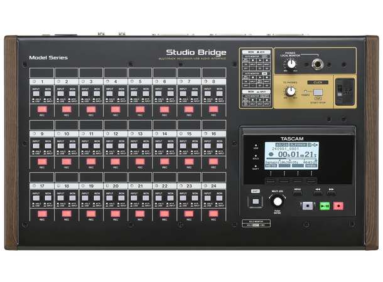Toggle the INPUT switch on track 9
The image size is (383, 282).
(36, 146)
